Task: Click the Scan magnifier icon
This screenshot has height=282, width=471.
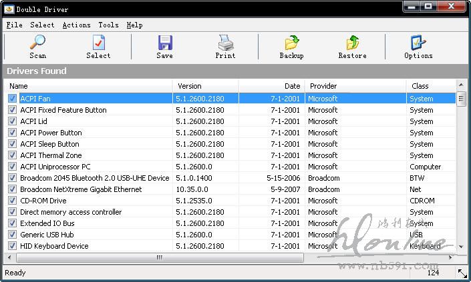Action: [37, 42]
